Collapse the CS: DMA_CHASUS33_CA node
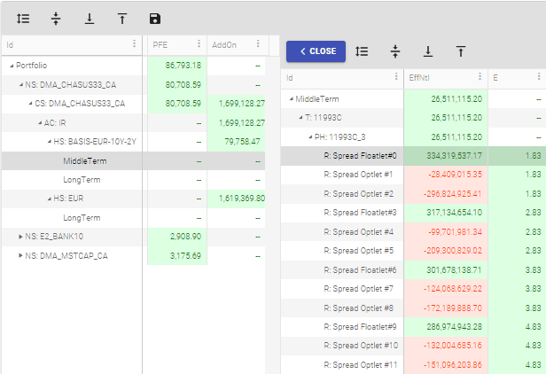This screenshot has height=374, width=546. coord(30,104)
